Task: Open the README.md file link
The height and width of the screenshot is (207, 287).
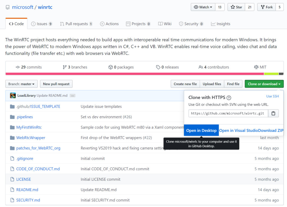Action: [x=27, y=190]
